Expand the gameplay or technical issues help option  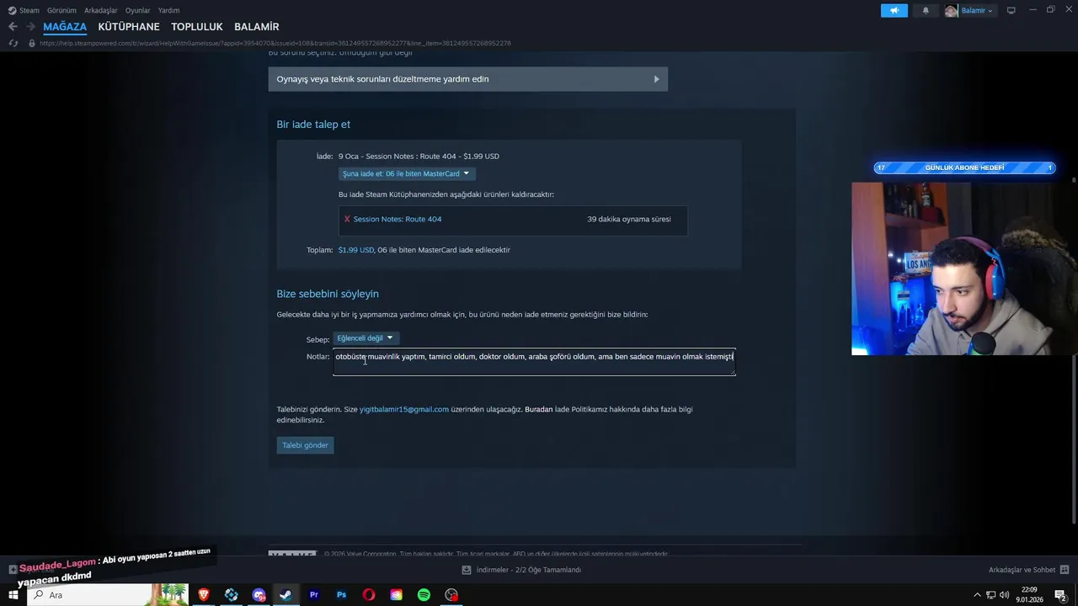467,79
